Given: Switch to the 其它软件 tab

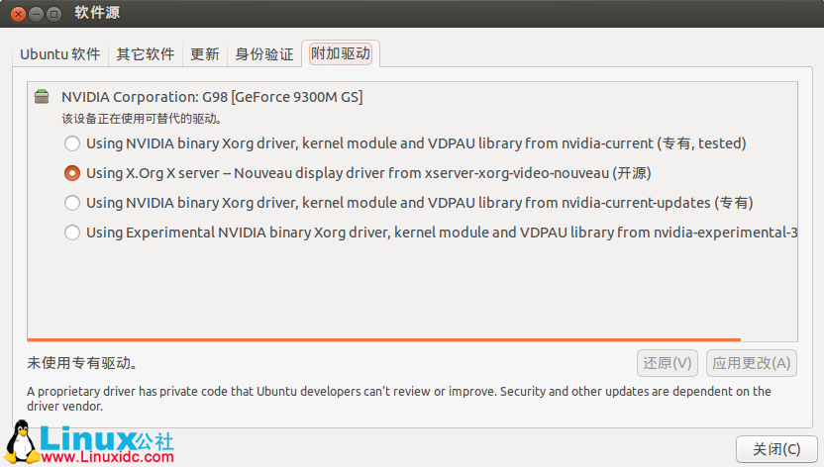Looking at the screenshot, I should click(x=145, y=54).
